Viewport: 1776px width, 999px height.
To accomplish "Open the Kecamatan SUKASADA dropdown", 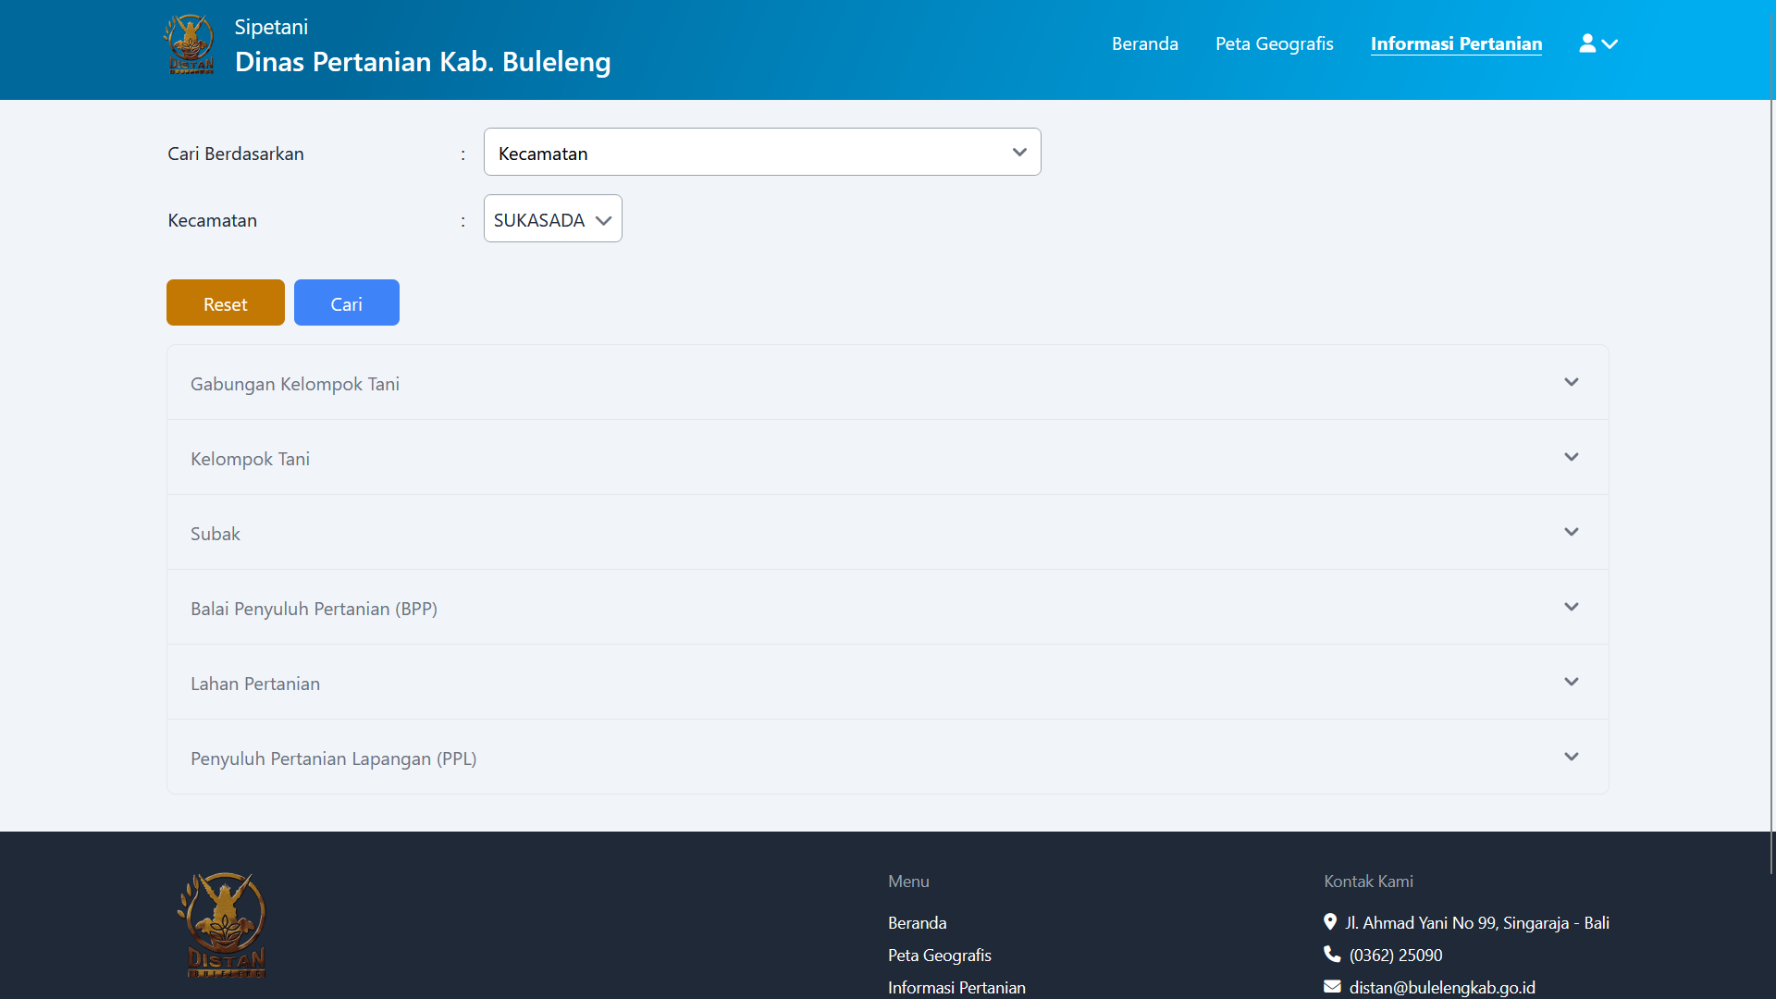I will (552, 219).
